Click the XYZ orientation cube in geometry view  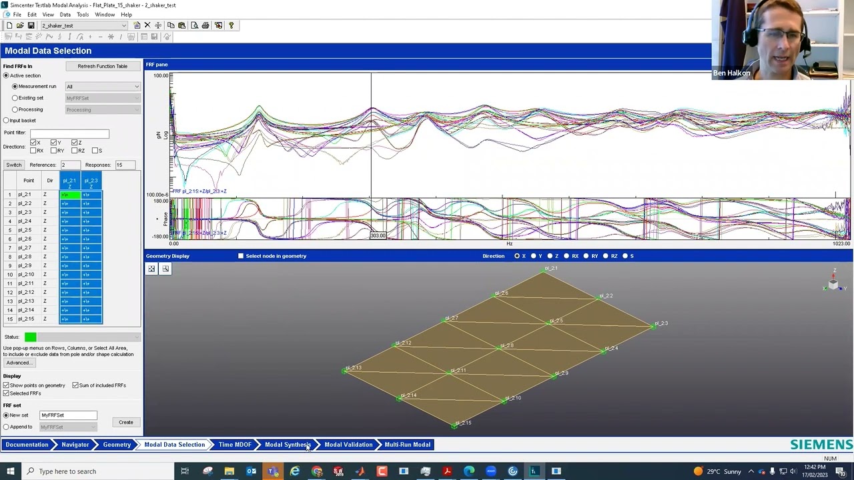(x=833, y=283)
